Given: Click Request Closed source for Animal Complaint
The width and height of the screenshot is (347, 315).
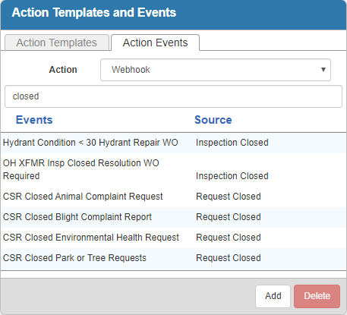Looking at the screenshot, I should pyautogui.click(x=229, y=197).
